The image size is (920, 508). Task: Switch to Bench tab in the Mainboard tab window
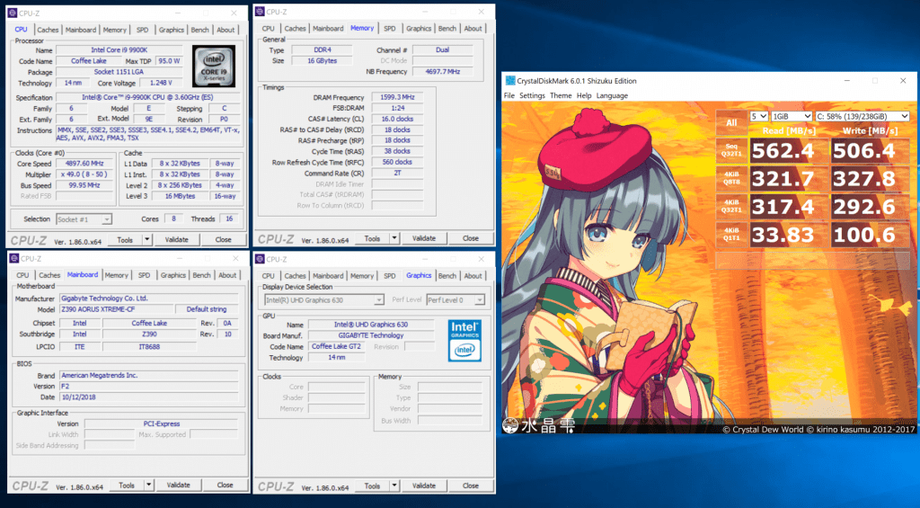(x=201, y=275)
